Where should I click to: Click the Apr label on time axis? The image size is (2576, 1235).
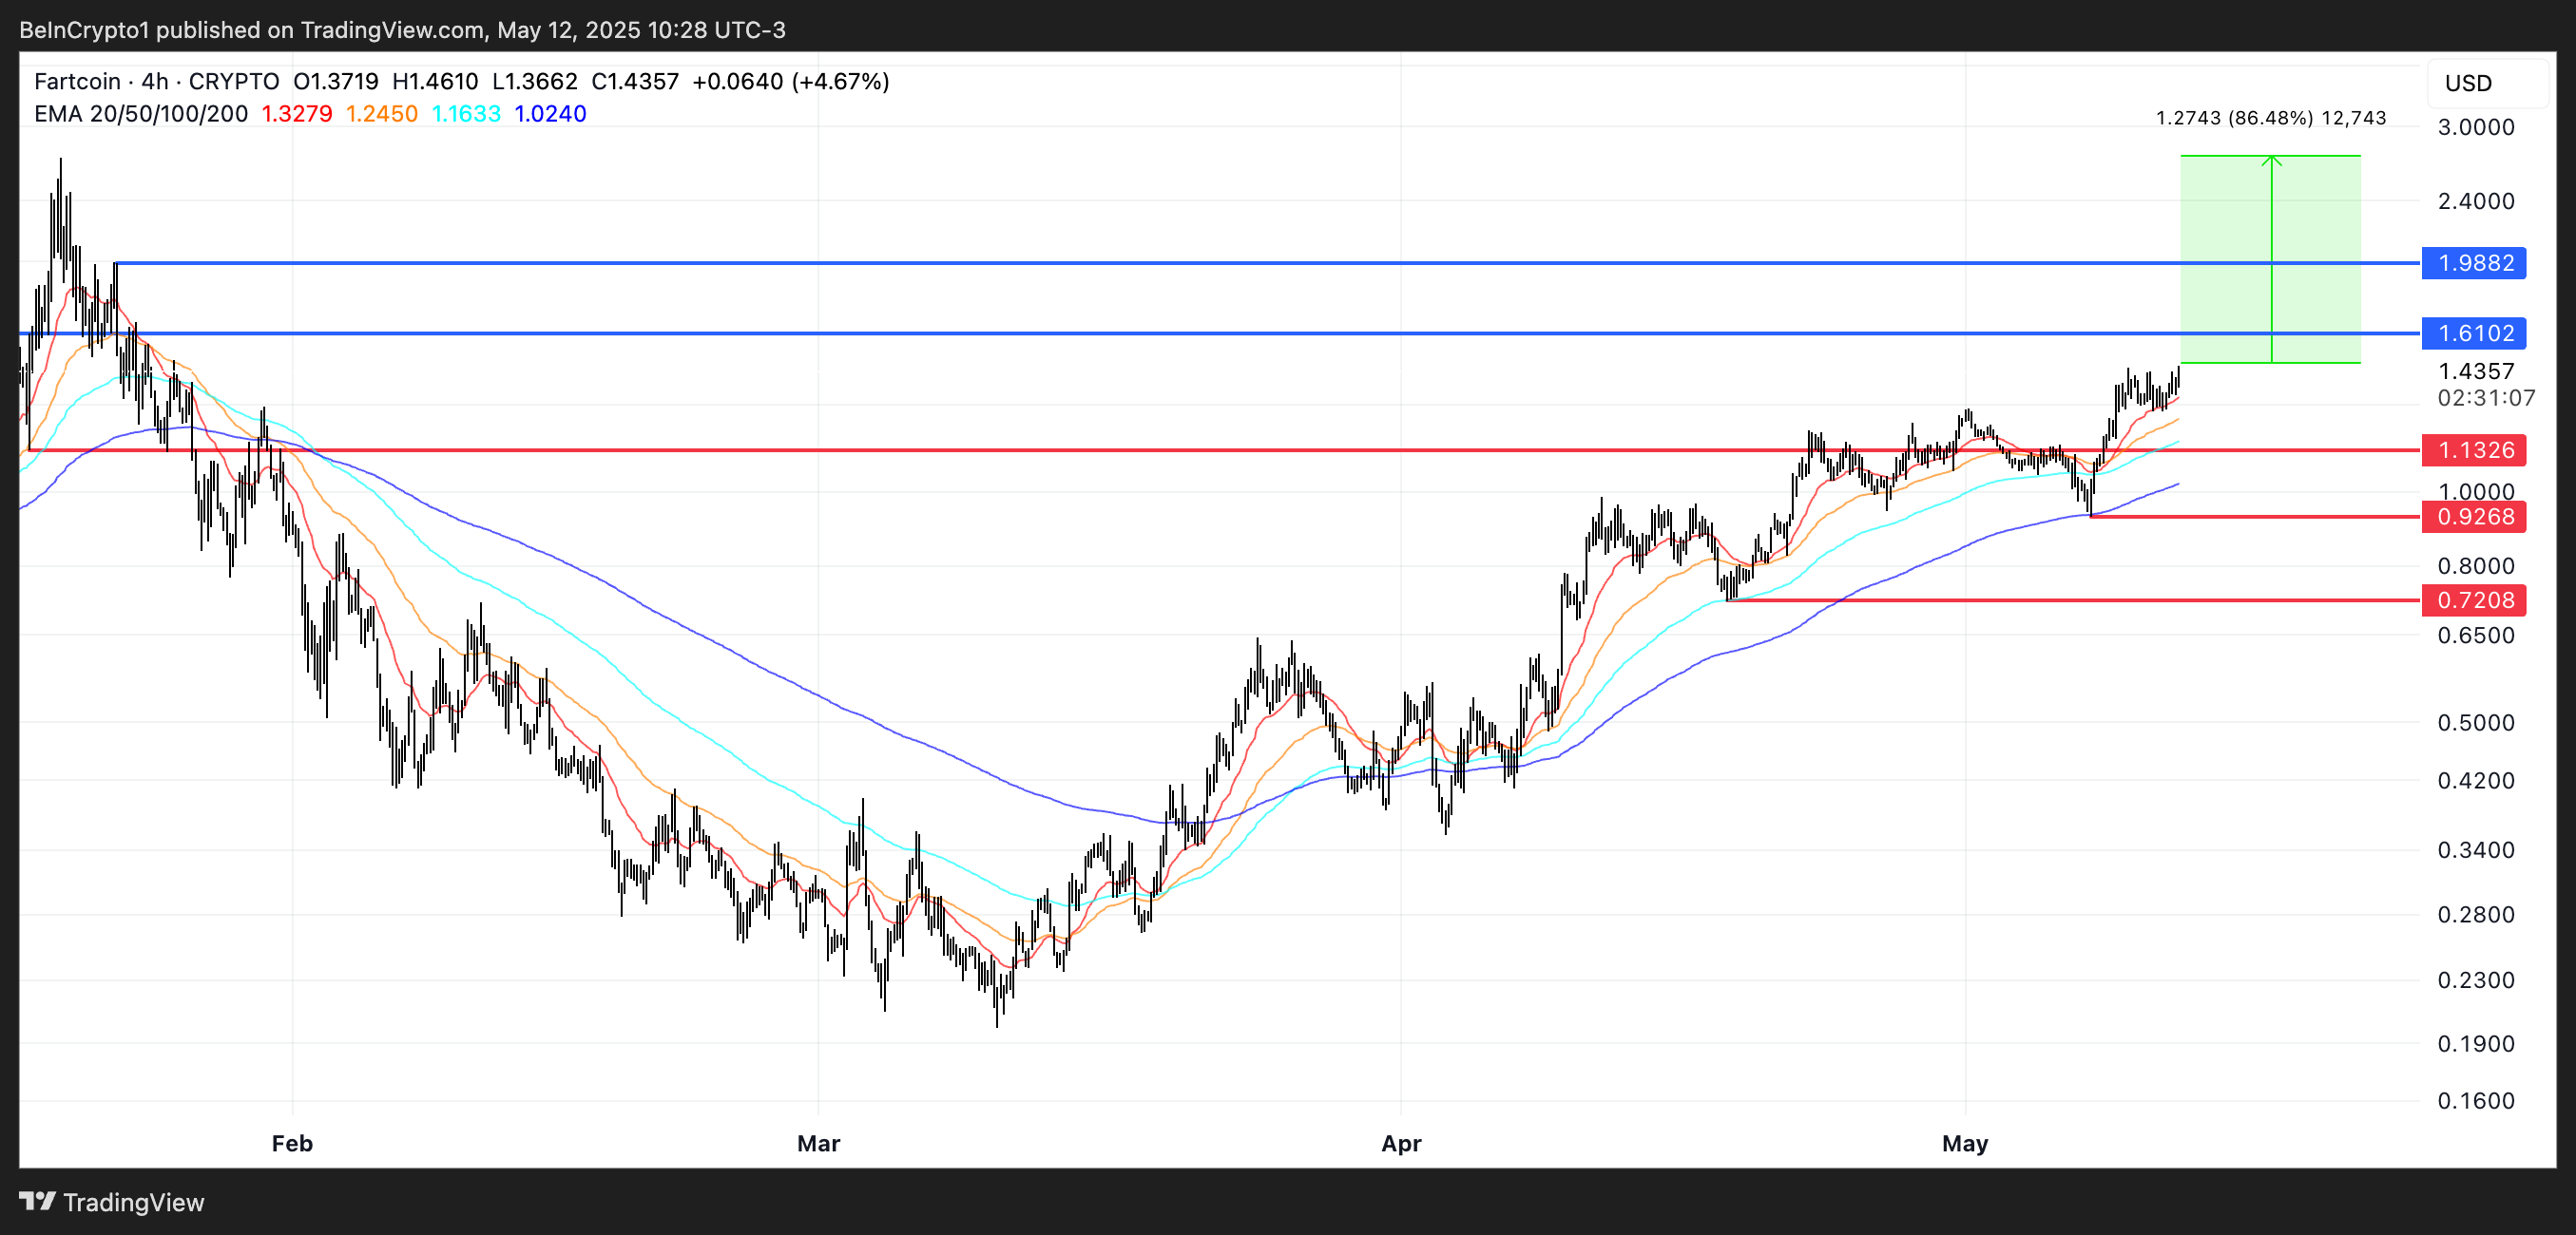(1401, 1143)
